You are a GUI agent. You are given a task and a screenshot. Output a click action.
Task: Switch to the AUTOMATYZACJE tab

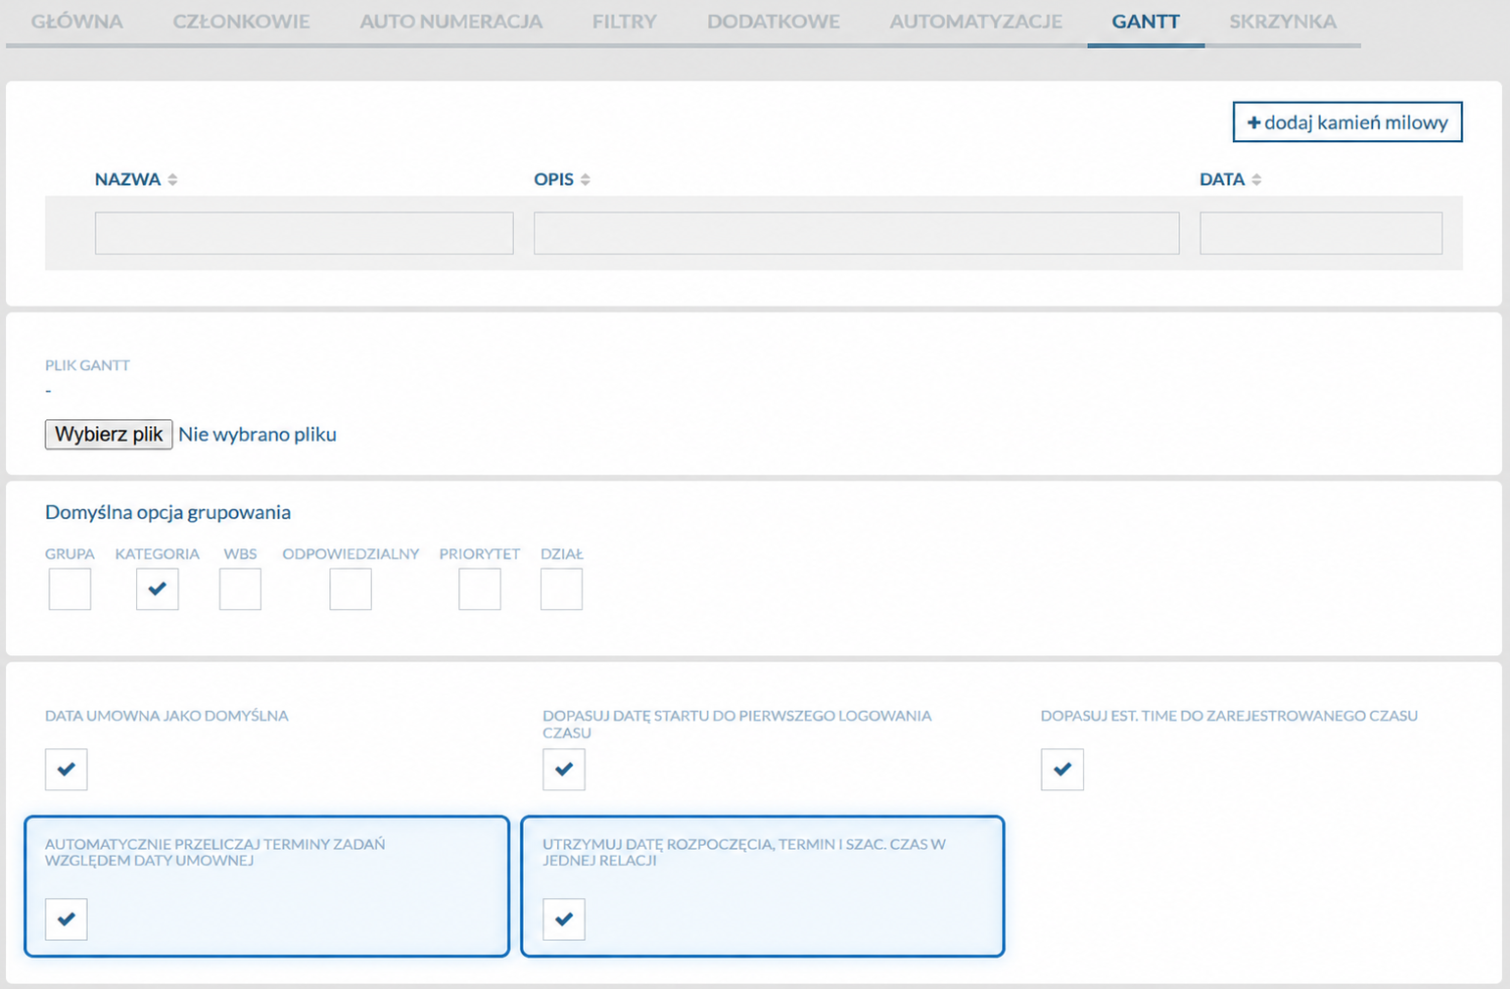coord(975,22)
